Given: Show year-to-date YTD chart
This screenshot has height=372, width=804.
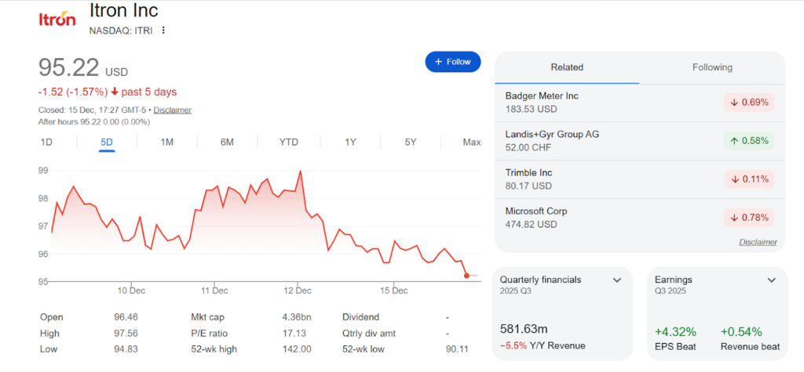Looking at the screenshot, I should [x=289, y=142].
